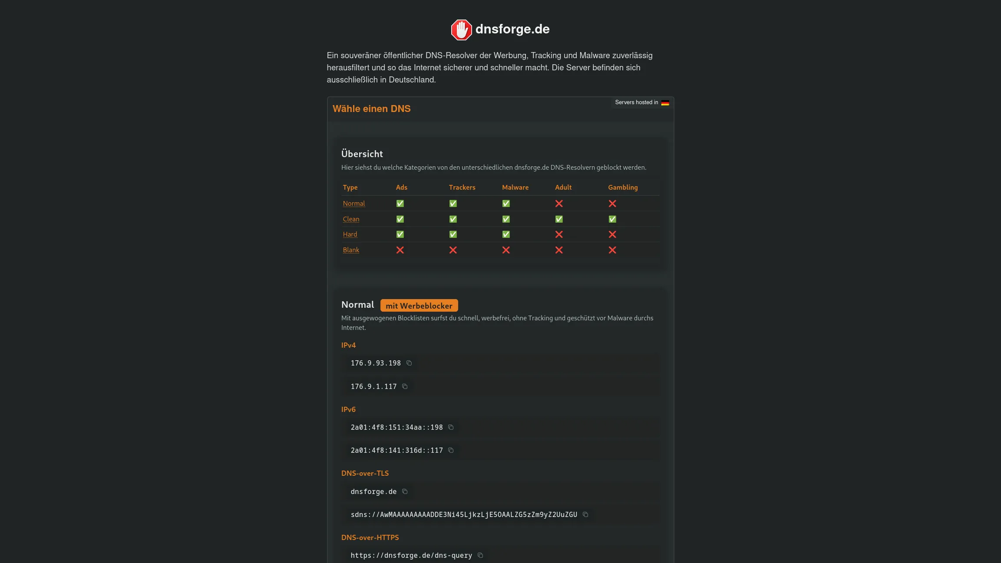The image size is (1001, 563).
Task: Copy the DNS-over-TLS hostname dnsforge.de
Action: tap(404, 491)
